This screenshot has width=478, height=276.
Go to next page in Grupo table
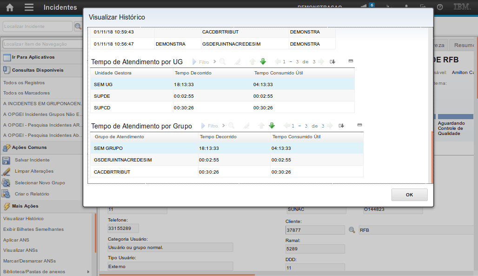click(330, 126)
